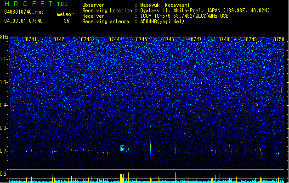Click the kHz axis unit label

coord(4,37)
